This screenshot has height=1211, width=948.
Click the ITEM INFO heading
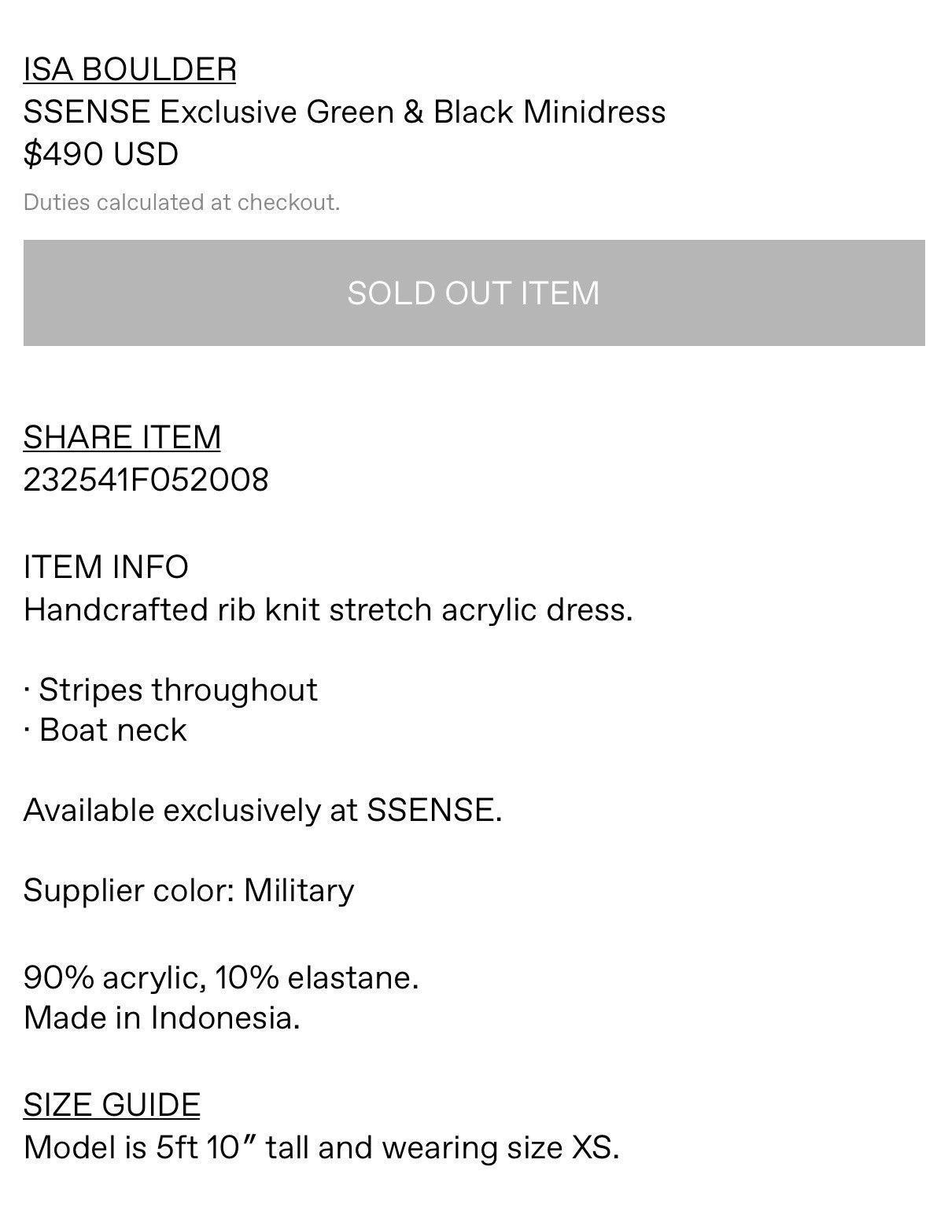pos(106,567)
